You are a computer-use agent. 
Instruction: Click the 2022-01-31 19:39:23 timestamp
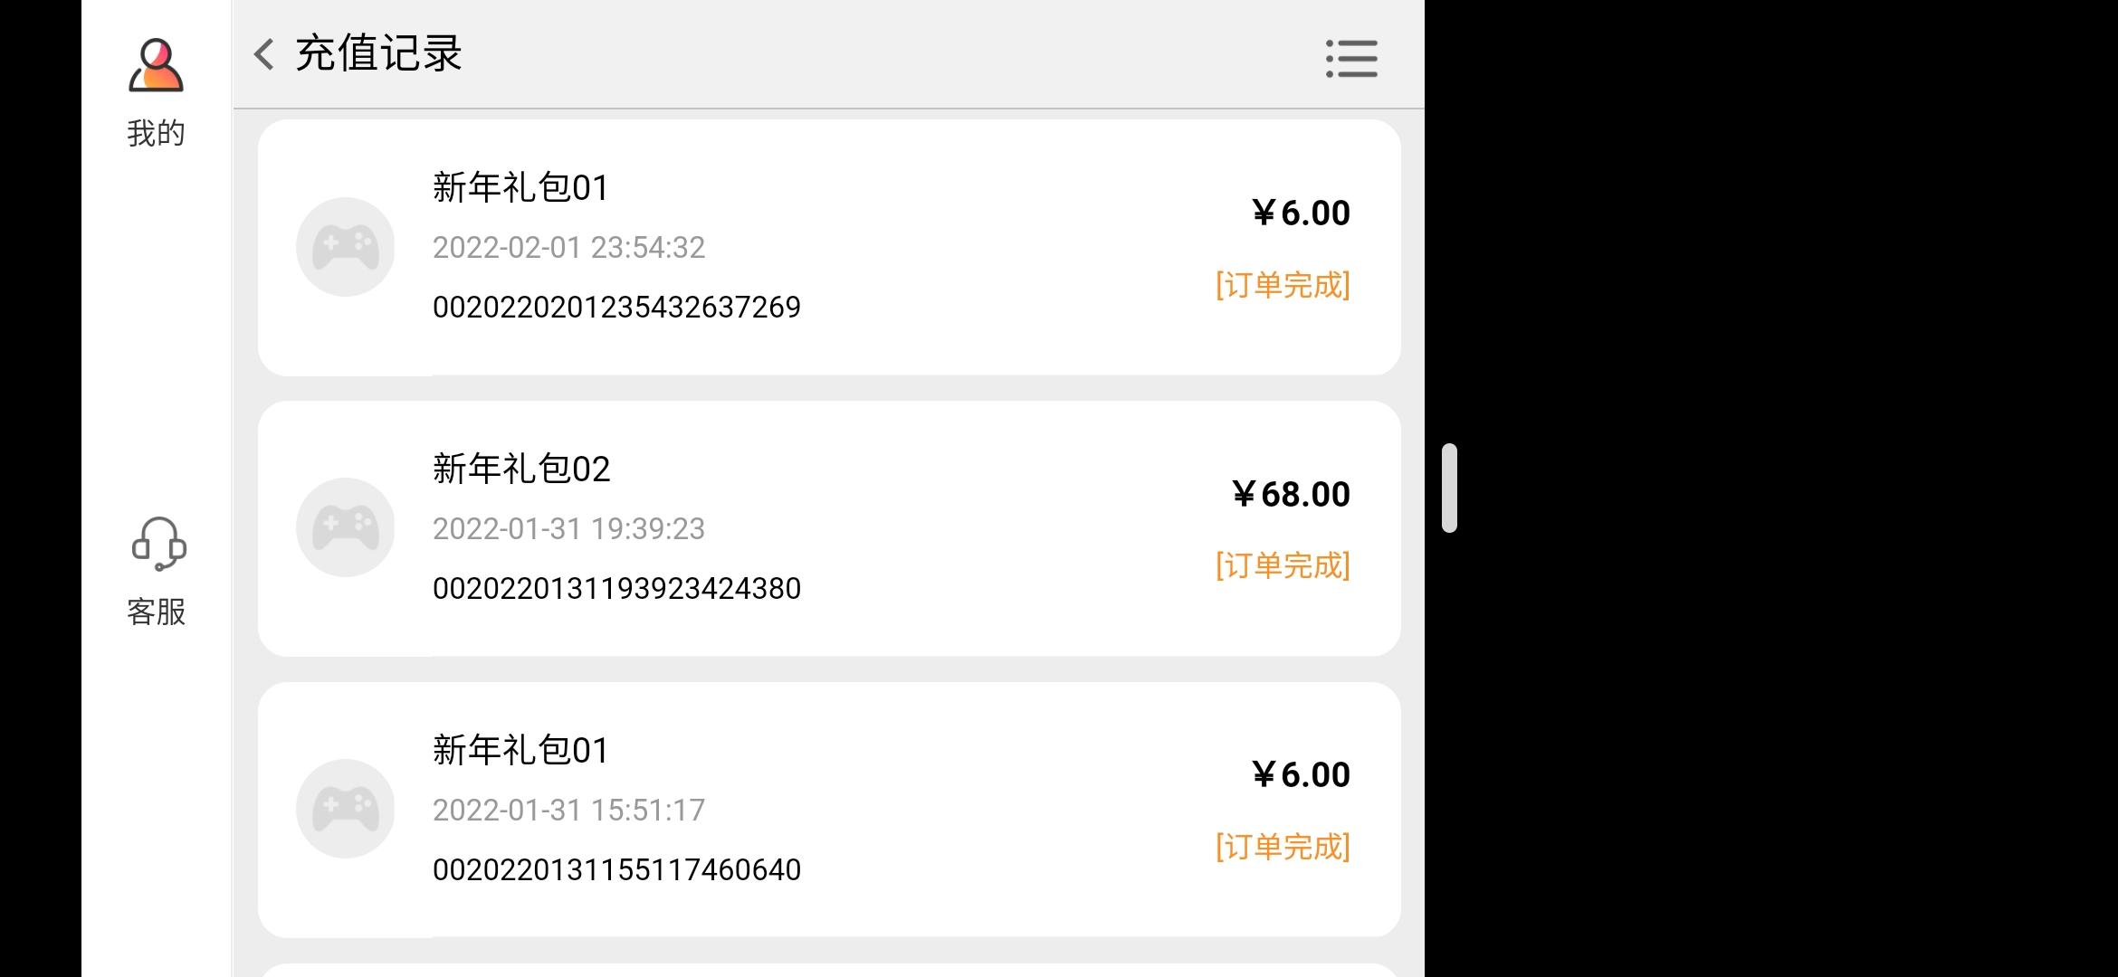(x=568, y=529)
